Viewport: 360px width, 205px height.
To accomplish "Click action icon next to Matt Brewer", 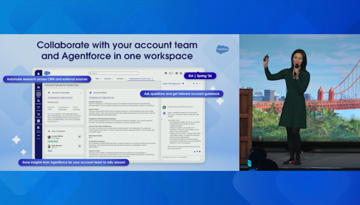I will pos(79,146).
